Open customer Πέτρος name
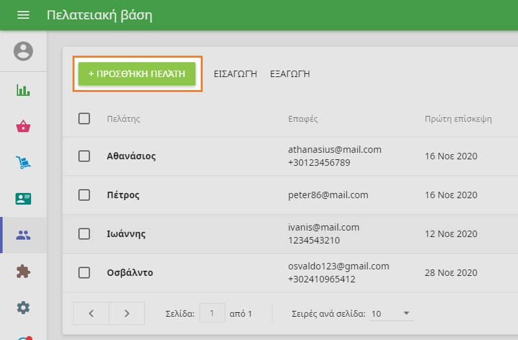 point(123,195)
